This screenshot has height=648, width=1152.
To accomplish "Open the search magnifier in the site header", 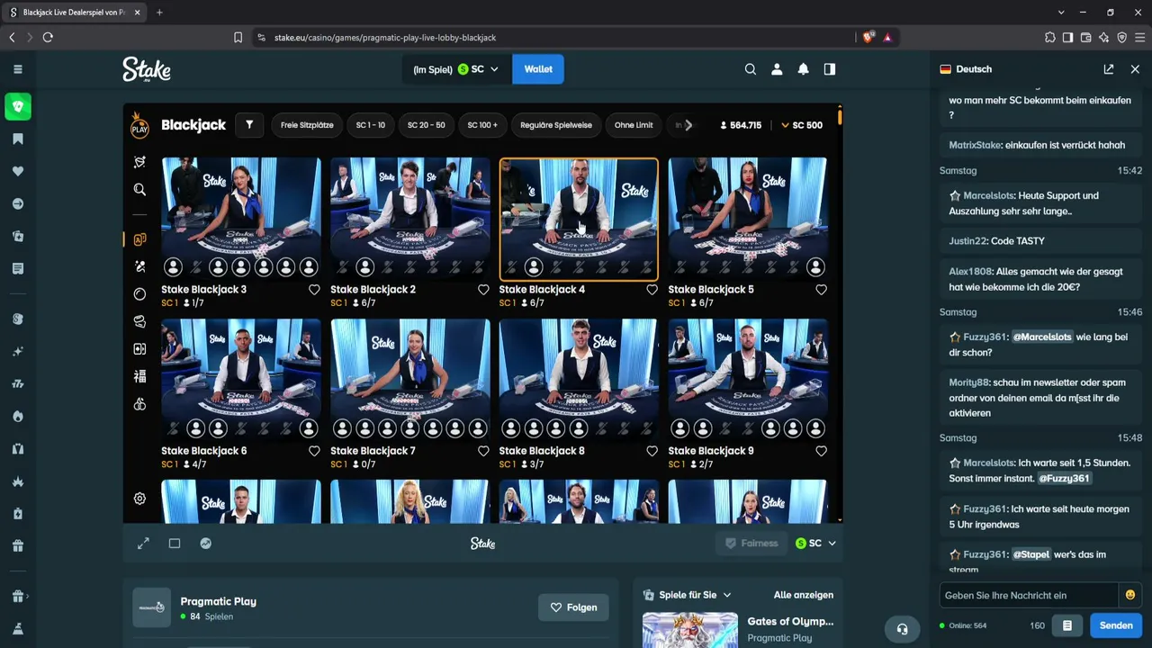I will point(751,69).
